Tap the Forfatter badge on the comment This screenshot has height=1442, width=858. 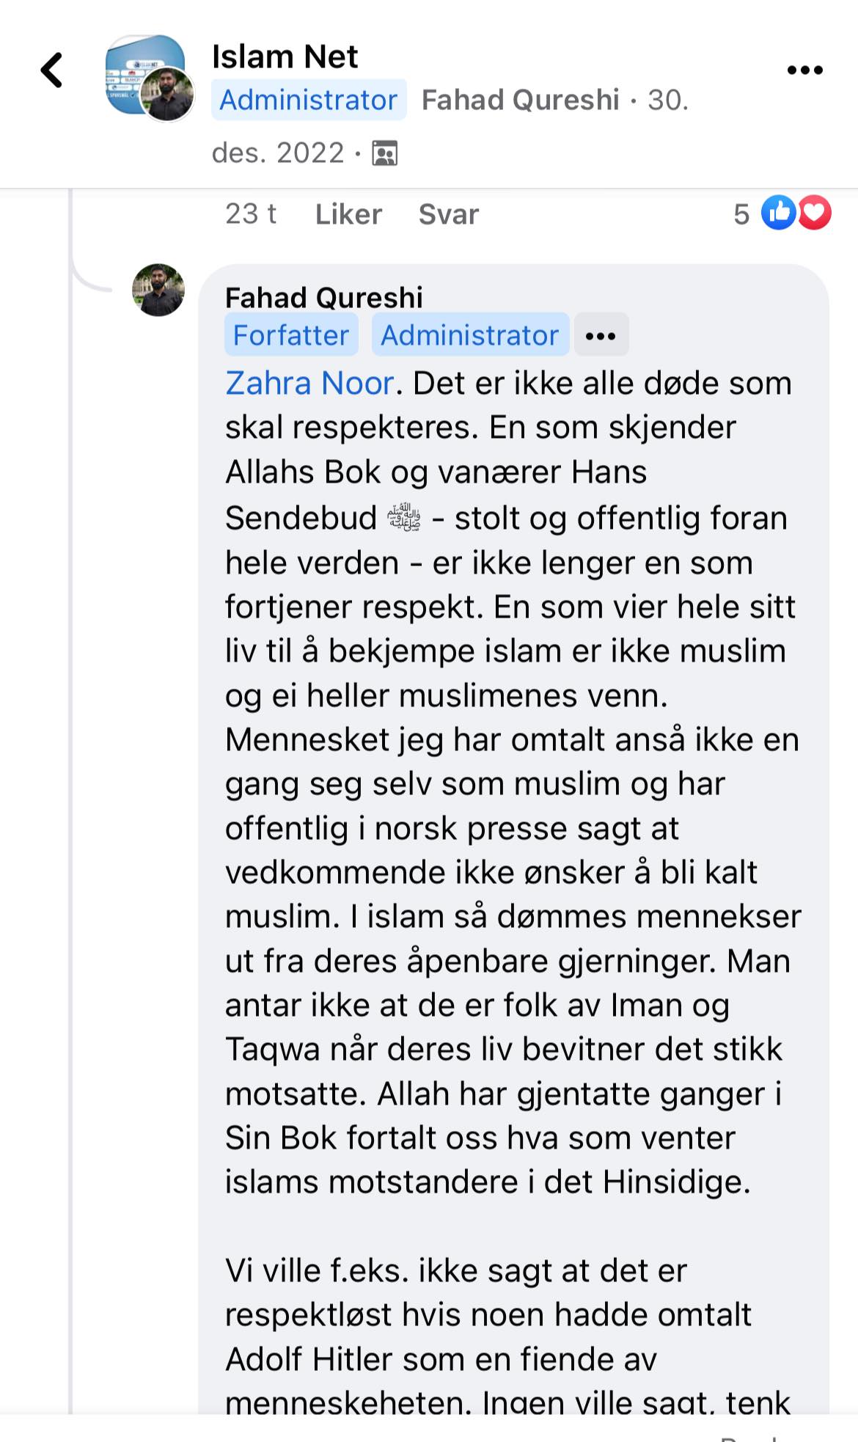point(291,335)
